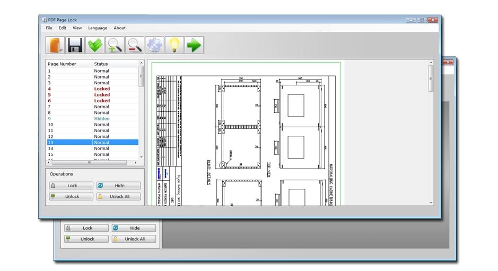Open the File menu
This screenshot has height=271, width=498.
(x=49, y=28)
